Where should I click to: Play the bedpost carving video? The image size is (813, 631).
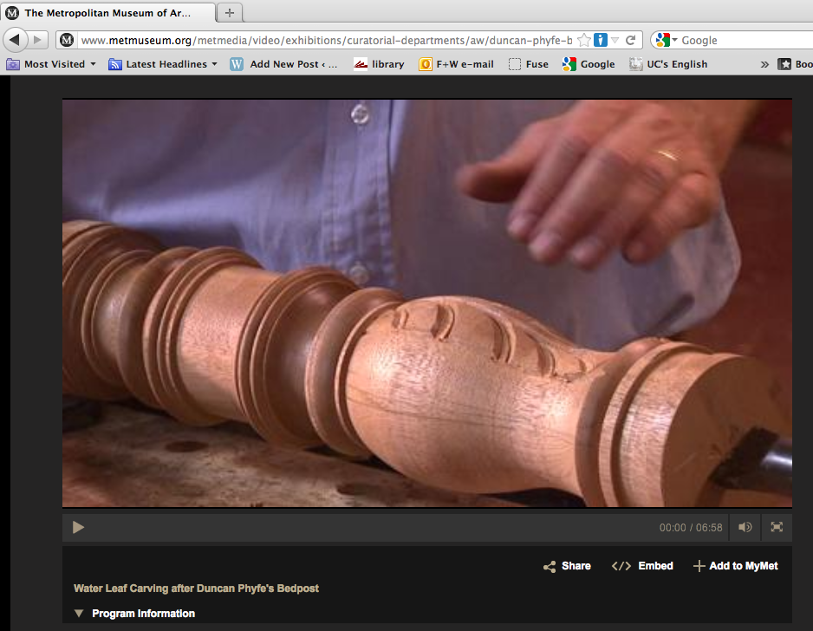78,527
